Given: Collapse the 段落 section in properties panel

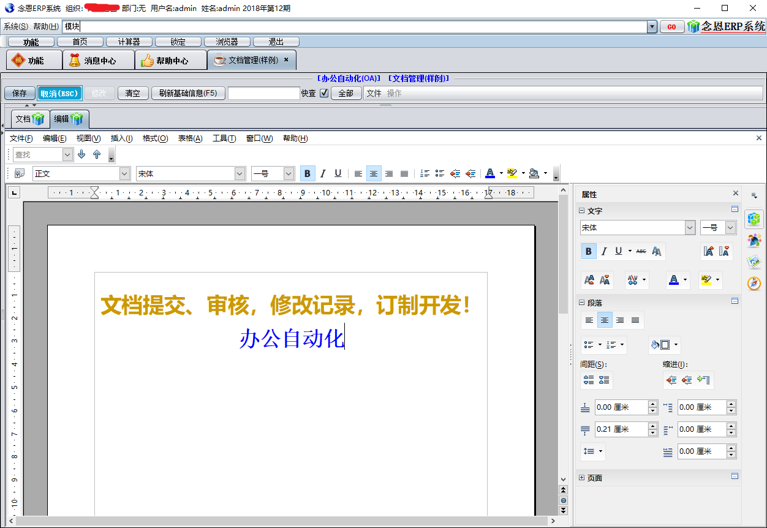Looking at the screenshot, I should tap(582, 303).
